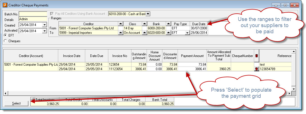Viewport: 306px width, 114px height.
Task: Click the Home Discount Amount column header
Action: click(x=154, y=56)
